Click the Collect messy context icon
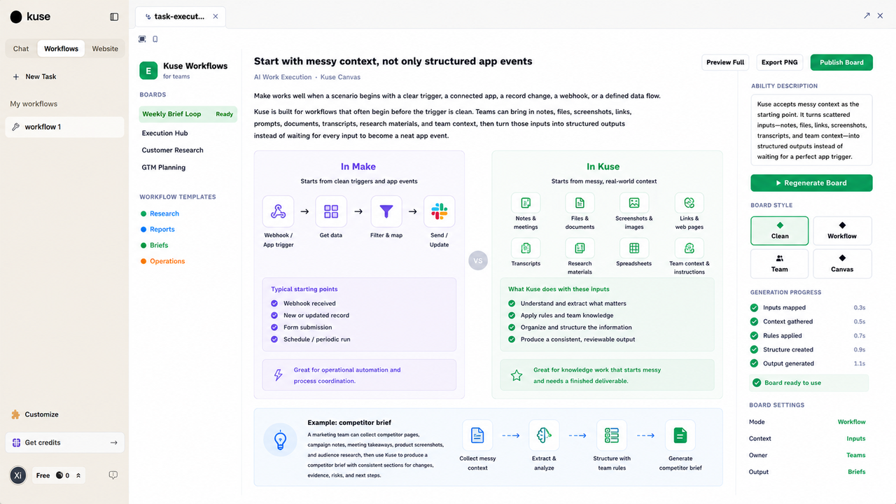Viewport: 896px width, 504px height. (x=477, y=435)
